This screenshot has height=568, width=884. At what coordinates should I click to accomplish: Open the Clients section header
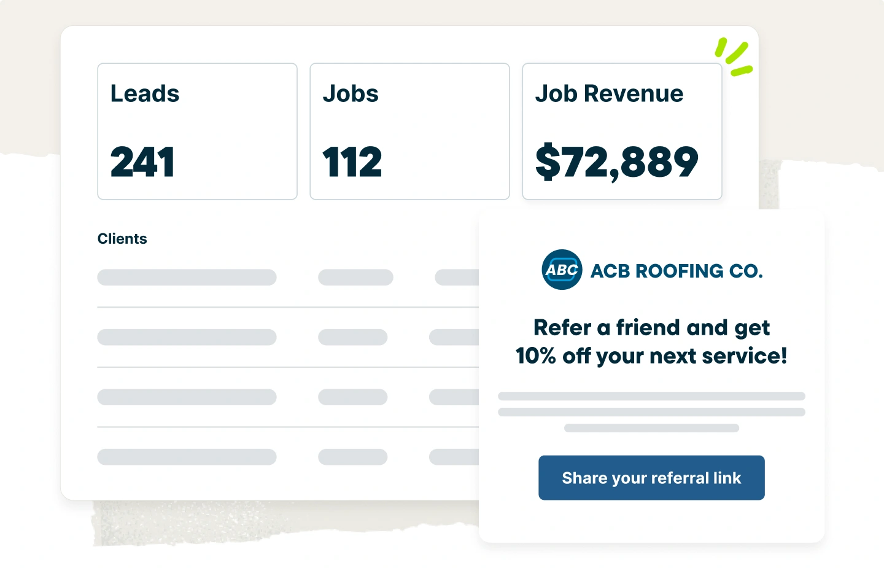(122, 238)
